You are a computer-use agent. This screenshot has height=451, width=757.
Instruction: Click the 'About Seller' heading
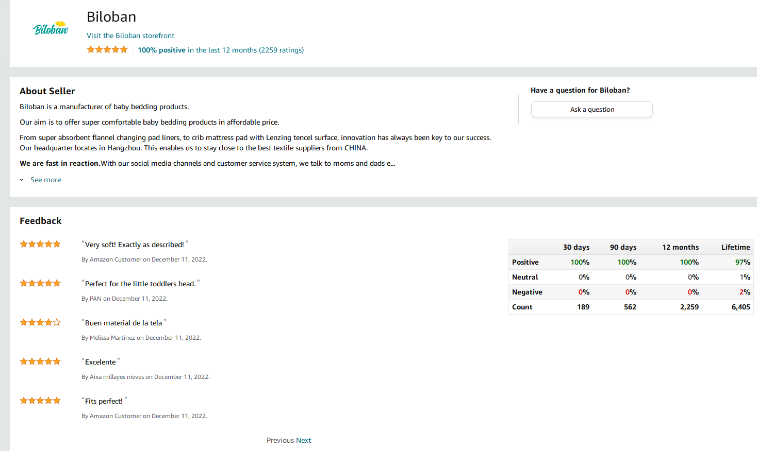click(47, 91)
